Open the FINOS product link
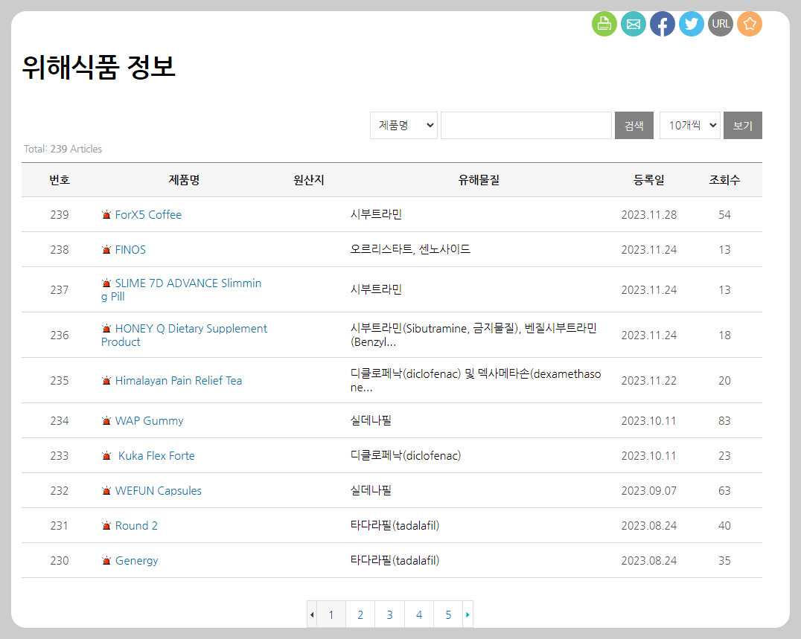 pyautogui.click(x=130, y=250)
